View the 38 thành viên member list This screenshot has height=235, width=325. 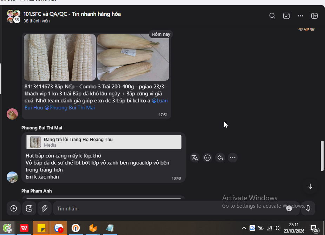pyautogui.click(x=37, y=21)
